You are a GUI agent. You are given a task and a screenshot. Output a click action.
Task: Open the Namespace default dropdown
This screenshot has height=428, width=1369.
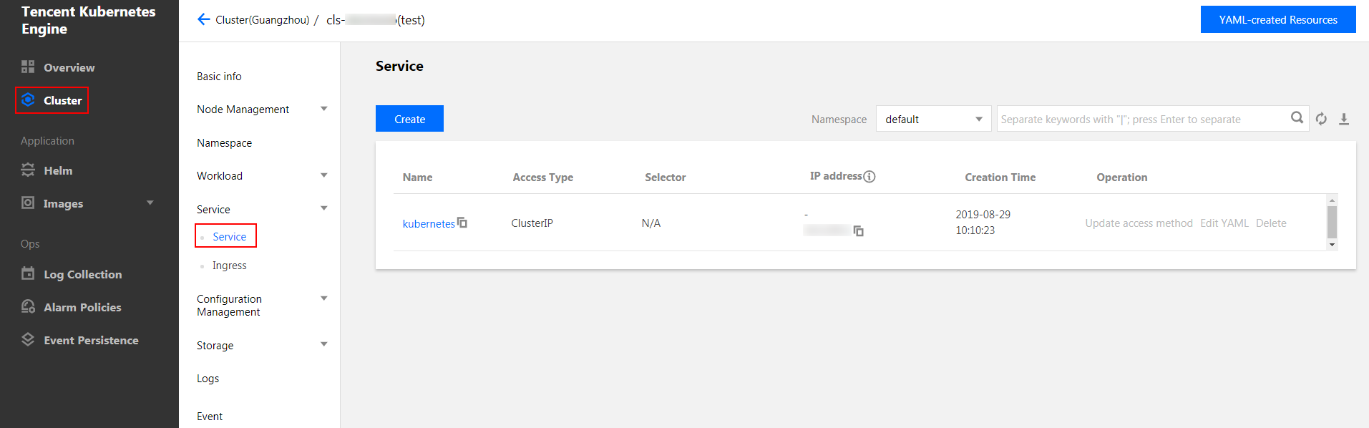(933, 119)
